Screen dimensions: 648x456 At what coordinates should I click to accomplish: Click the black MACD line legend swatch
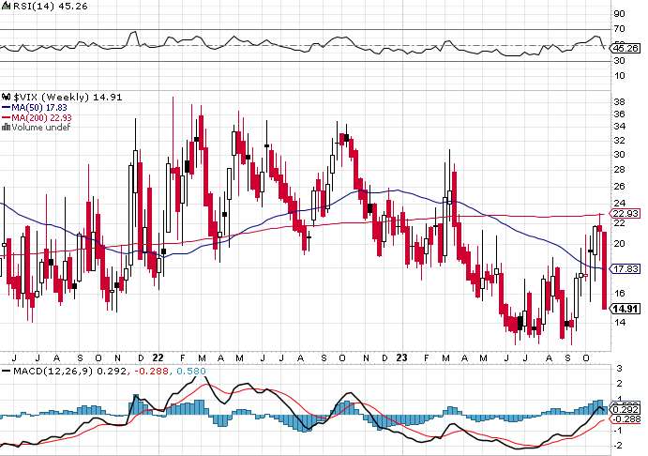7,371
